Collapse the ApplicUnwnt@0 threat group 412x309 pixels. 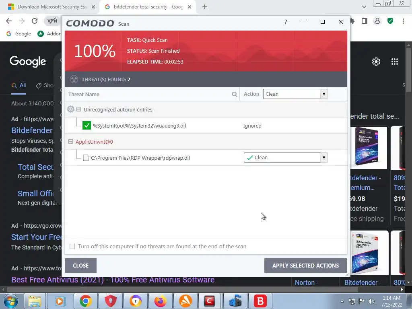(x=70, y=142)
